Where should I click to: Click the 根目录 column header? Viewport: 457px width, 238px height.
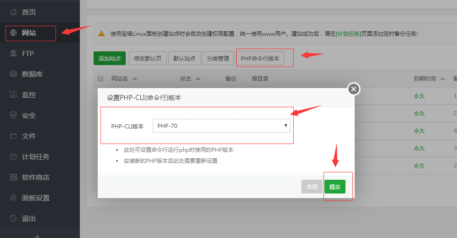[260, 79]
